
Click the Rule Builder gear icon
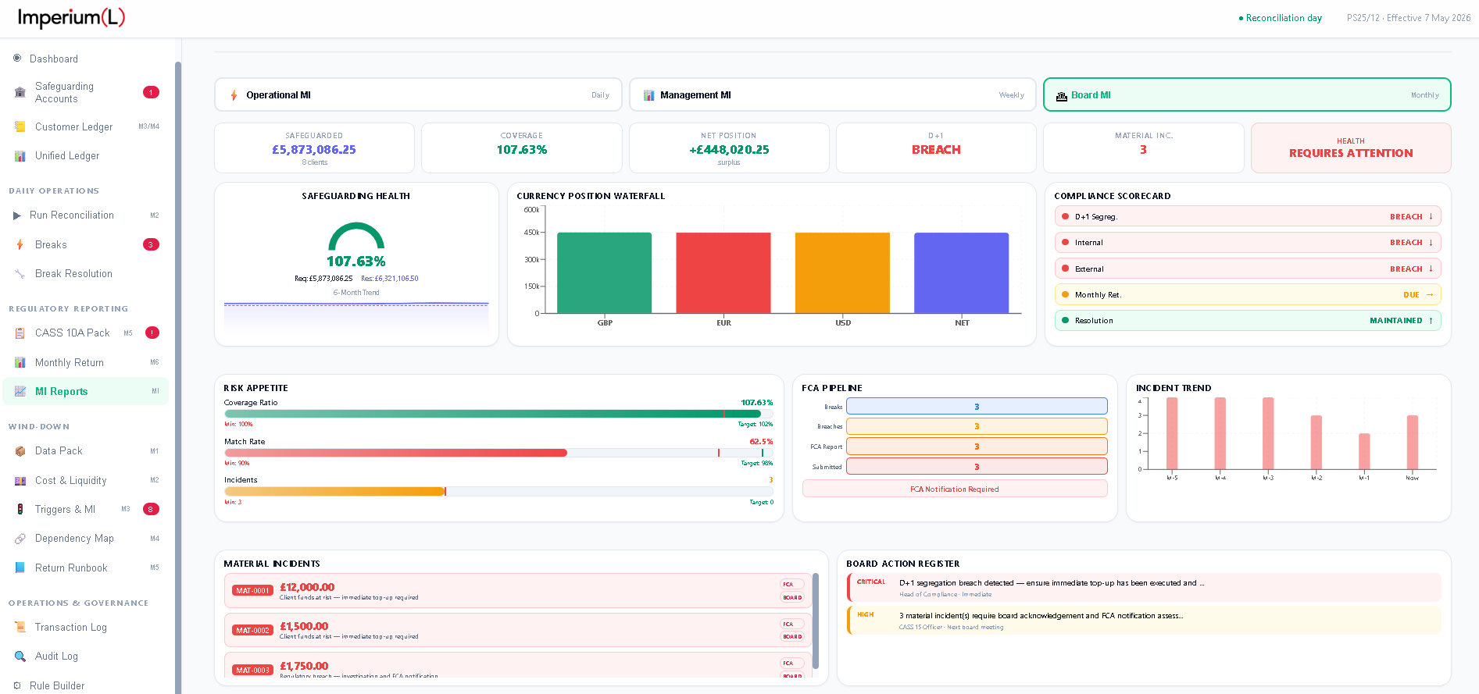click(x=17, y=685)
